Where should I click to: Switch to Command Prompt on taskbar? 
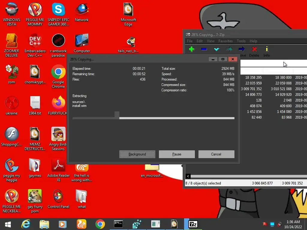[118, 224]
